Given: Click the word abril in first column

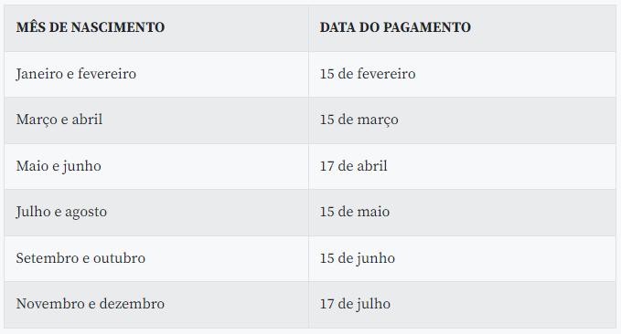Looking at the screenshot, I should point(87,120).
